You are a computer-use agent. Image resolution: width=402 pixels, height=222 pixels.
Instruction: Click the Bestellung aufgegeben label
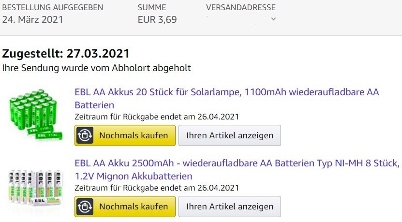pyautogui.click(x=52, y=7)
